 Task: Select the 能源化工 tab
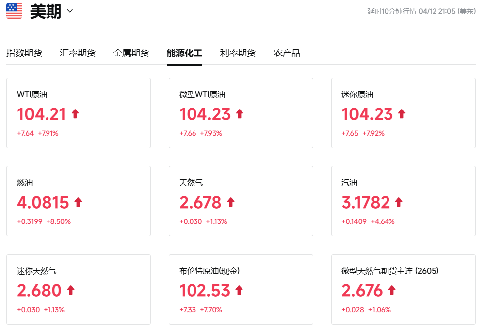click(x=184, y=53)
